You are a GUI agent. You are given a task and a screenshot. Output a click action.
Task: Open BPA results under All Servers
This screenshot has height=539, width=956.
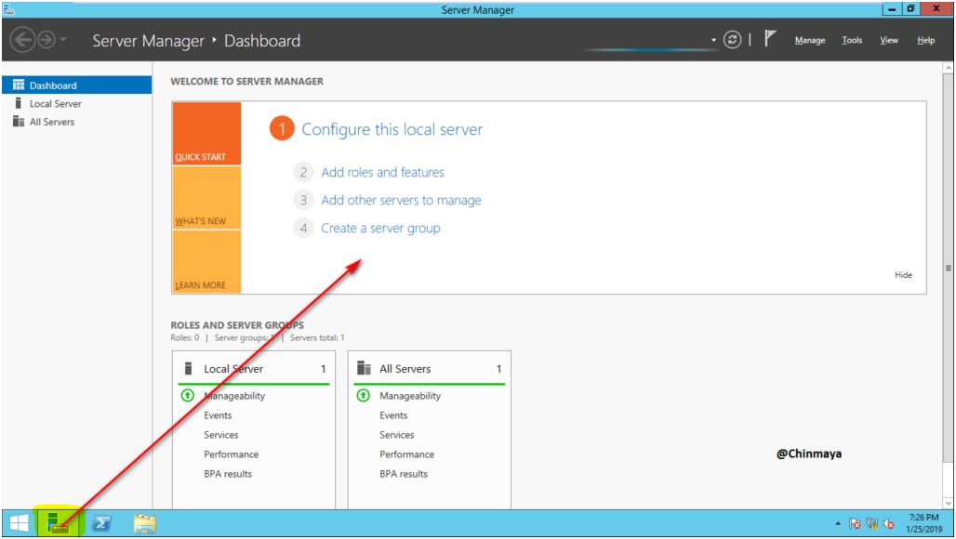coord(403,474)
